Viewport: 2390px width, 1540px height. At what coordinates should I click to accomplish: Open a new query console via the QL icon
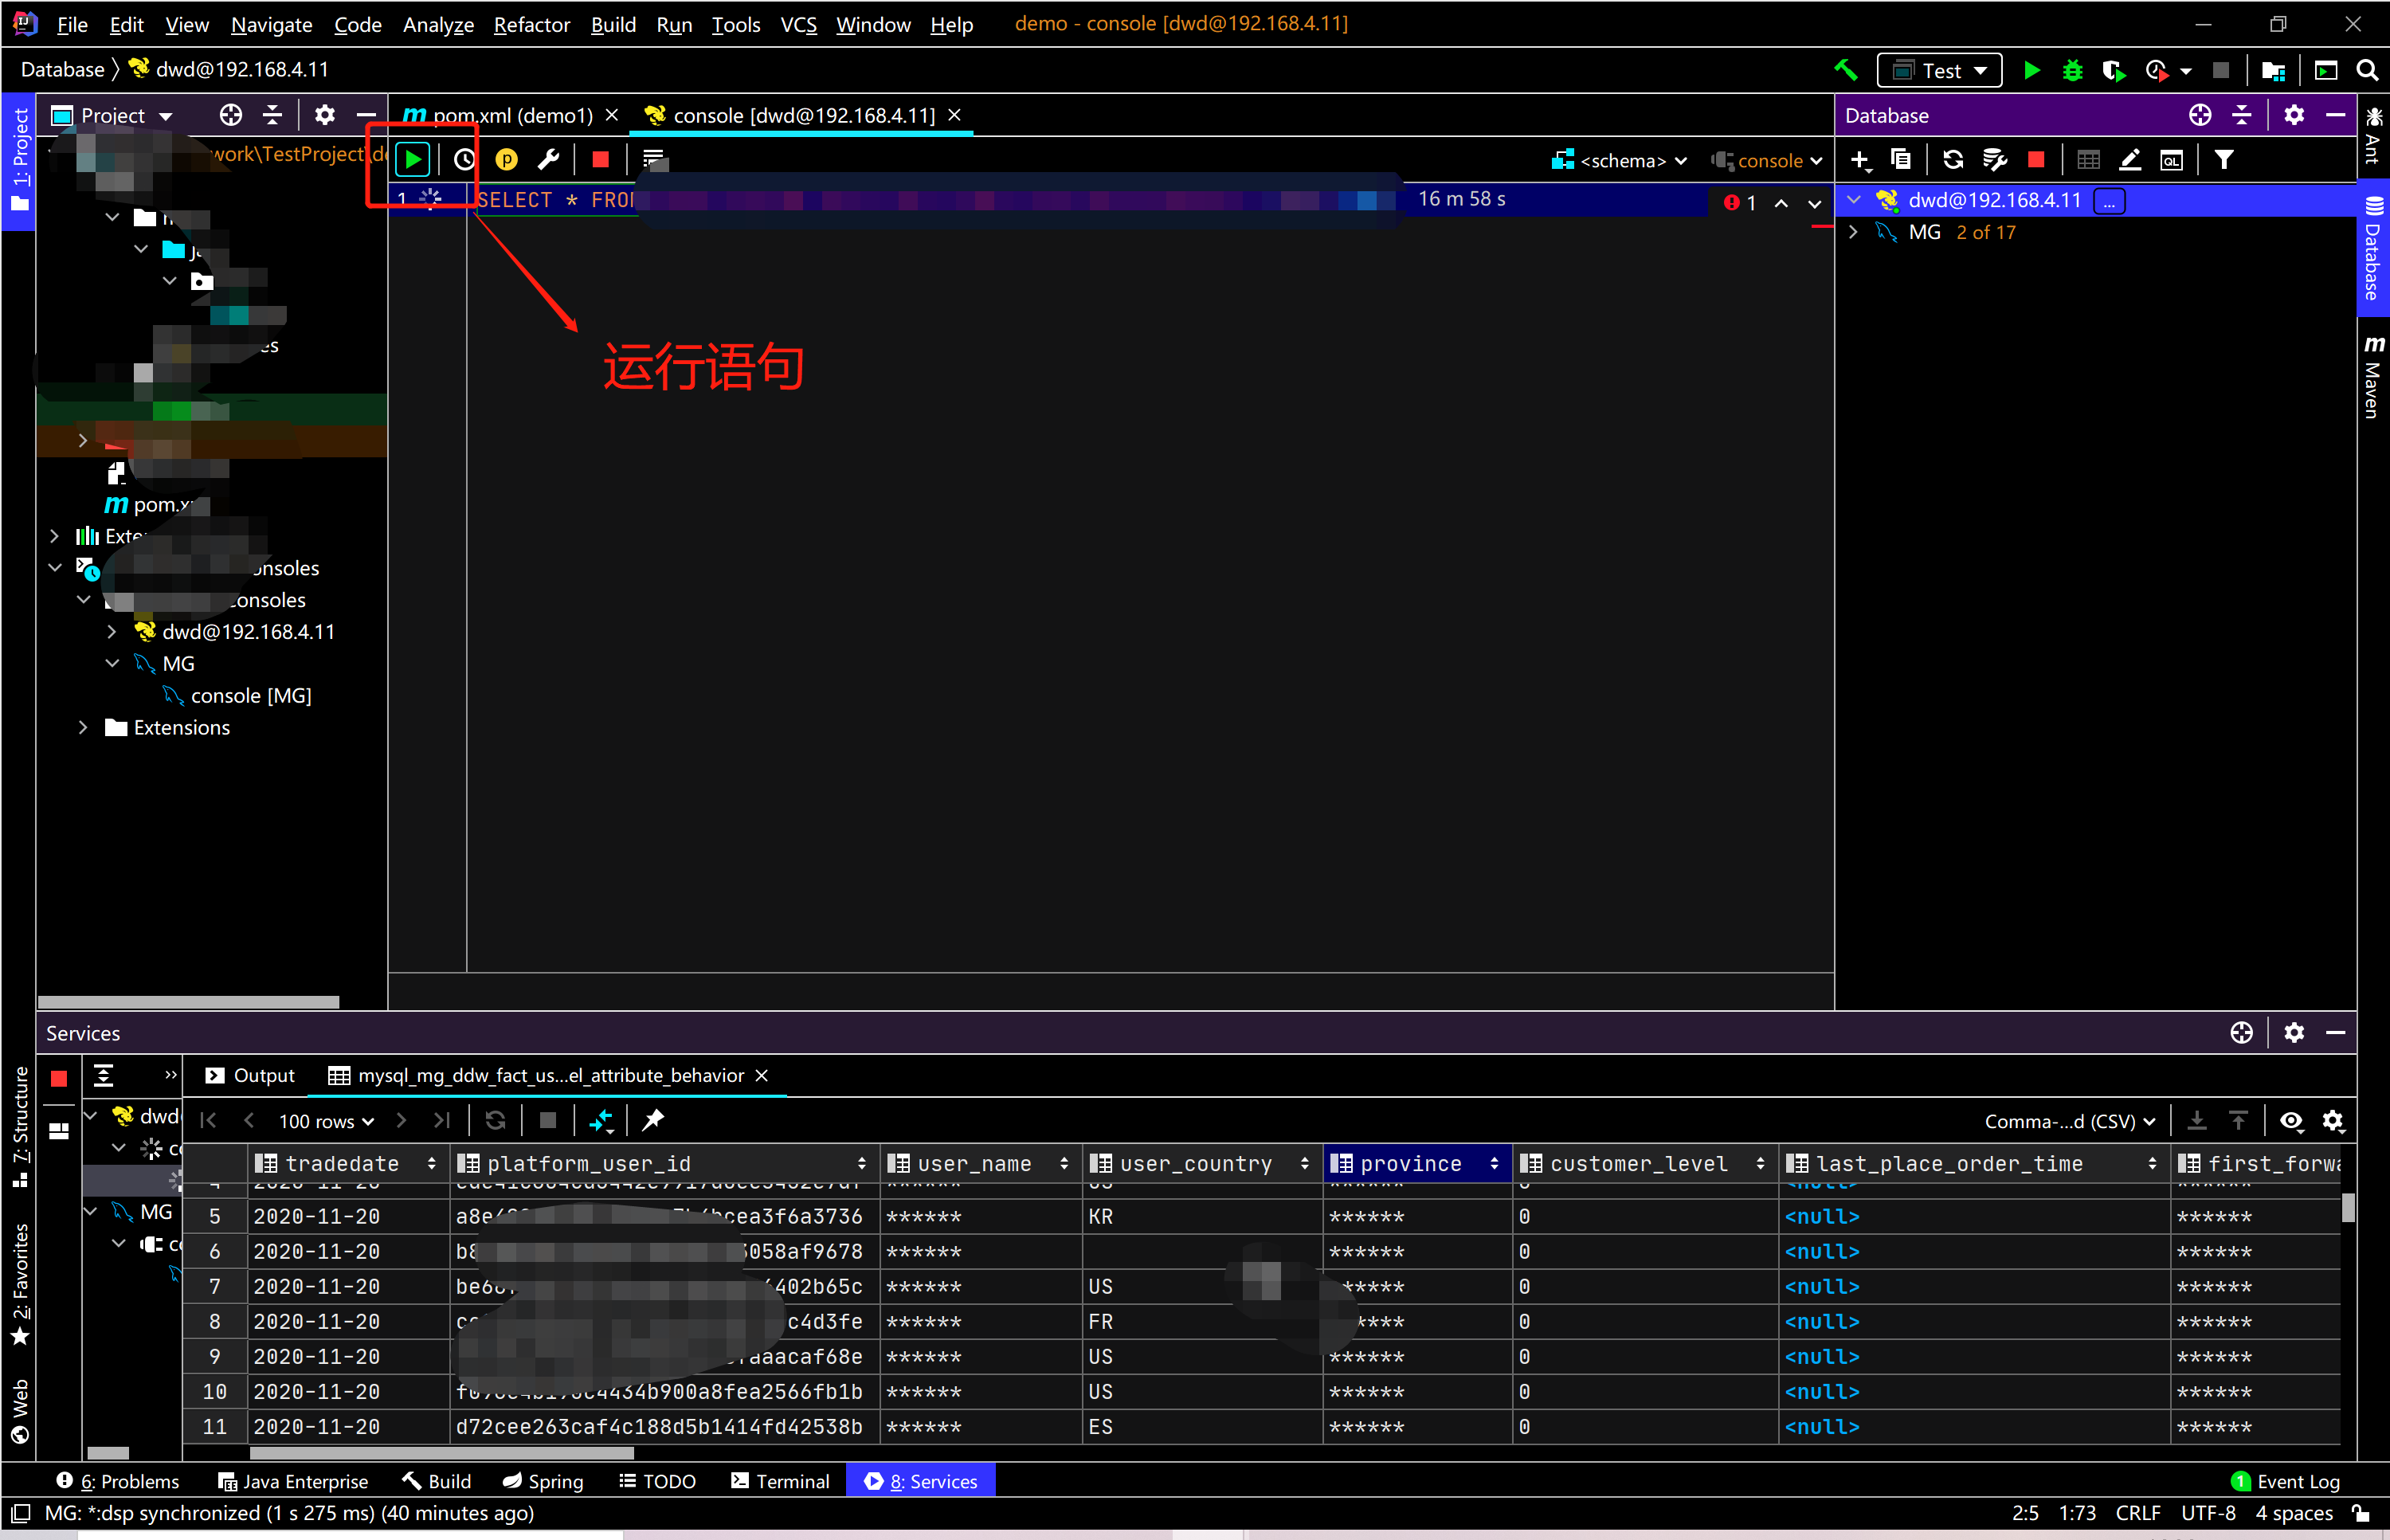pos(2172,159)
